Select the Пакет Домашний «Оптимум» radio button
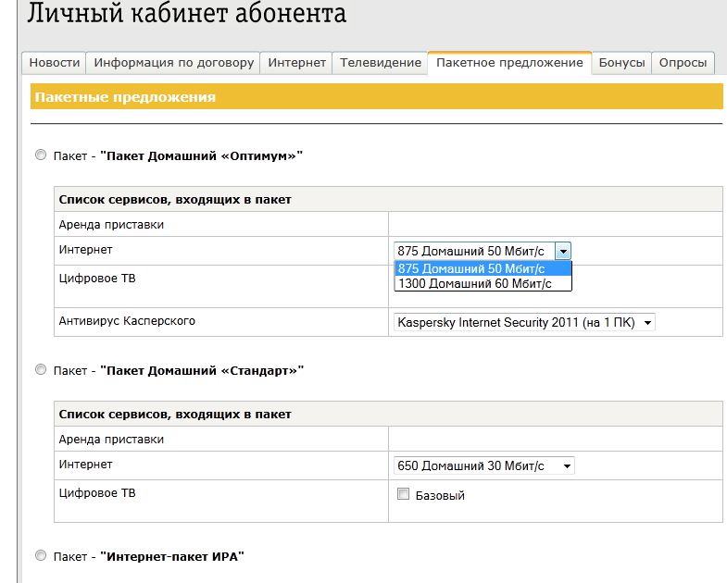The height and width of the screenshot is (583, 727). click(40, 155)
